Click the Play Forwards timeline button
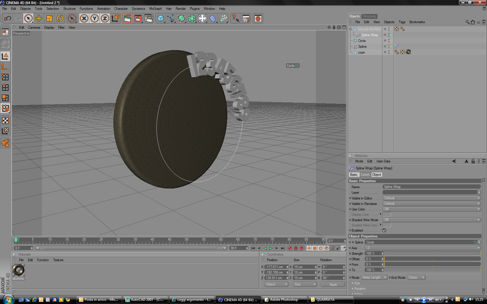 coord(271,248)
